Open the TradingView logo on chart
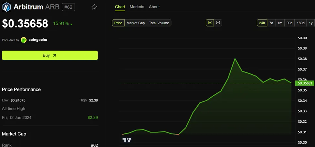This screenshot has height=147, width=315. click(127, 140)
